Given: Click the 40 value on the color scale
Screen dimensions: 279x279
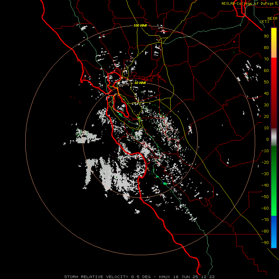Looking at the screenshot, I should pos(266,93).
